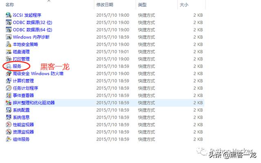The width and height of the screenshot is (261, 163).
Task: Select the Windows 内存诊断 icon
Action: [9, 37]
